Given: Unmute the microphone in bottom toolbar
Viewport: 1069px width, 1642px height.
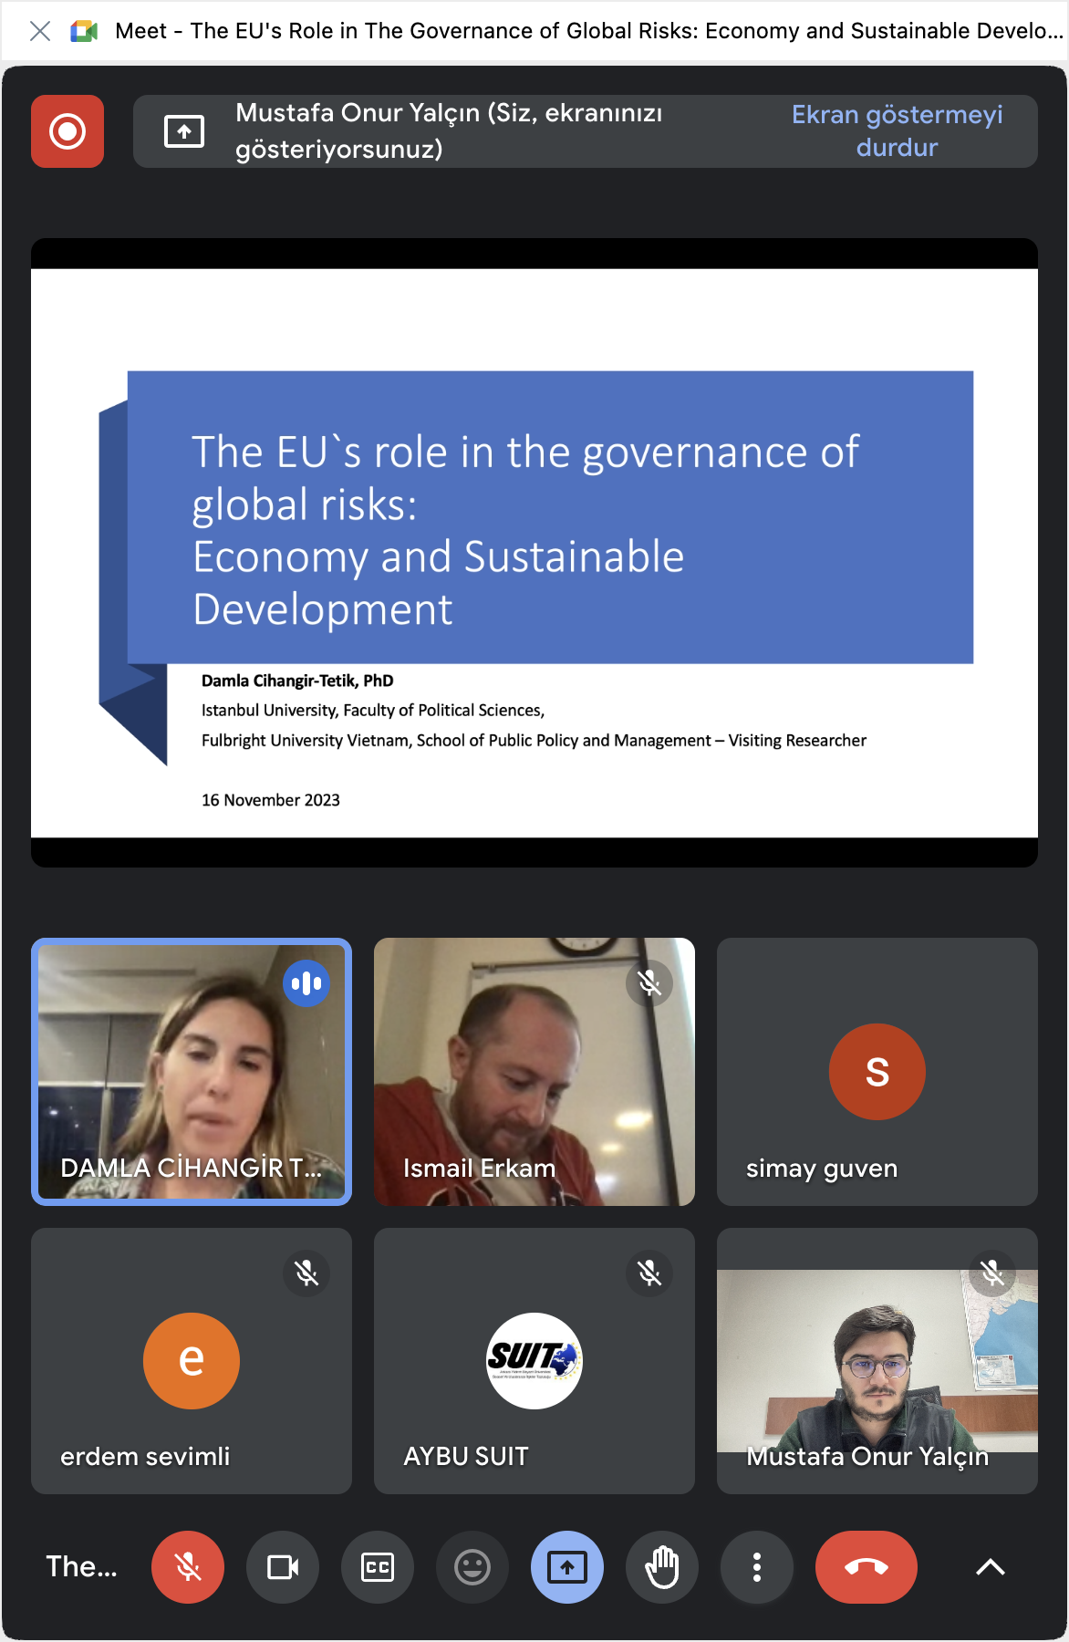Looking at the screenshot, I should (x=188, y=1567).
